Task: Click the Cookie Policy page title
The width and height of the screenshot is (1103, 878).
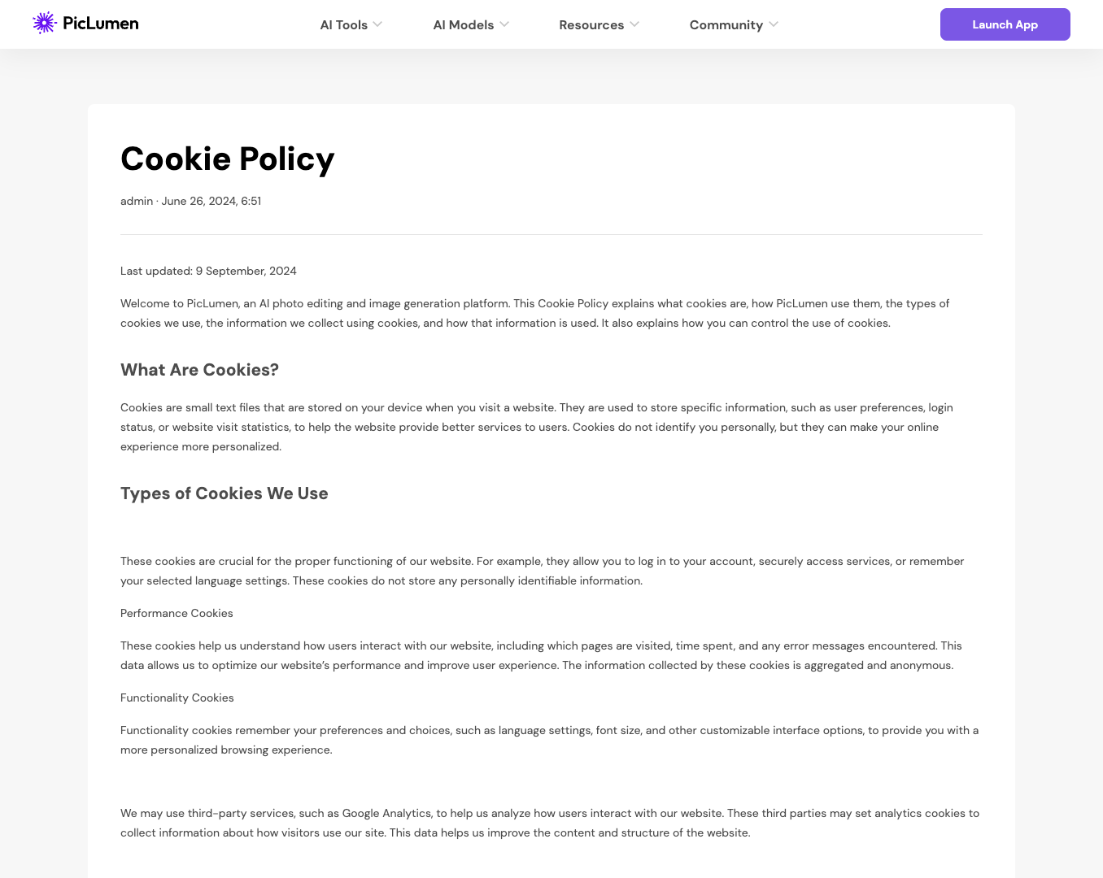Action: 227,159
